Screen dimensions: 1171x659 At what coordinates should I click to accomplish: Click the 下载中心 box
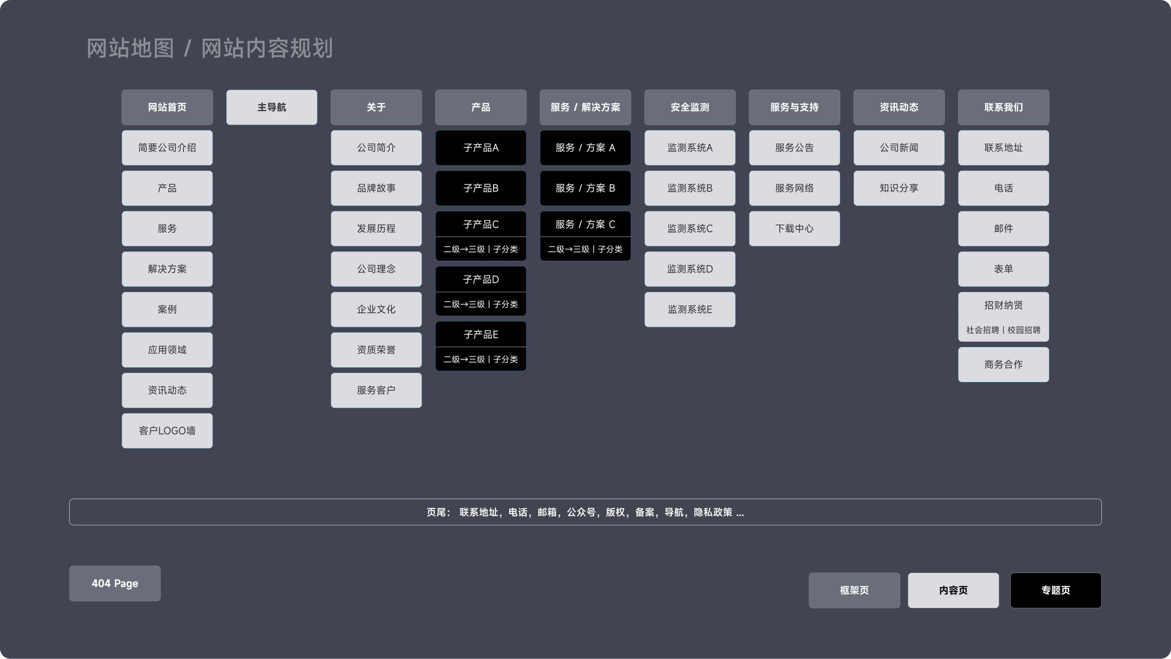click(794, 229)
